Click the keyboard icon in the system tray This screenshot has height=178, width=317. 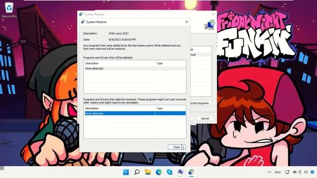[306, 173]
